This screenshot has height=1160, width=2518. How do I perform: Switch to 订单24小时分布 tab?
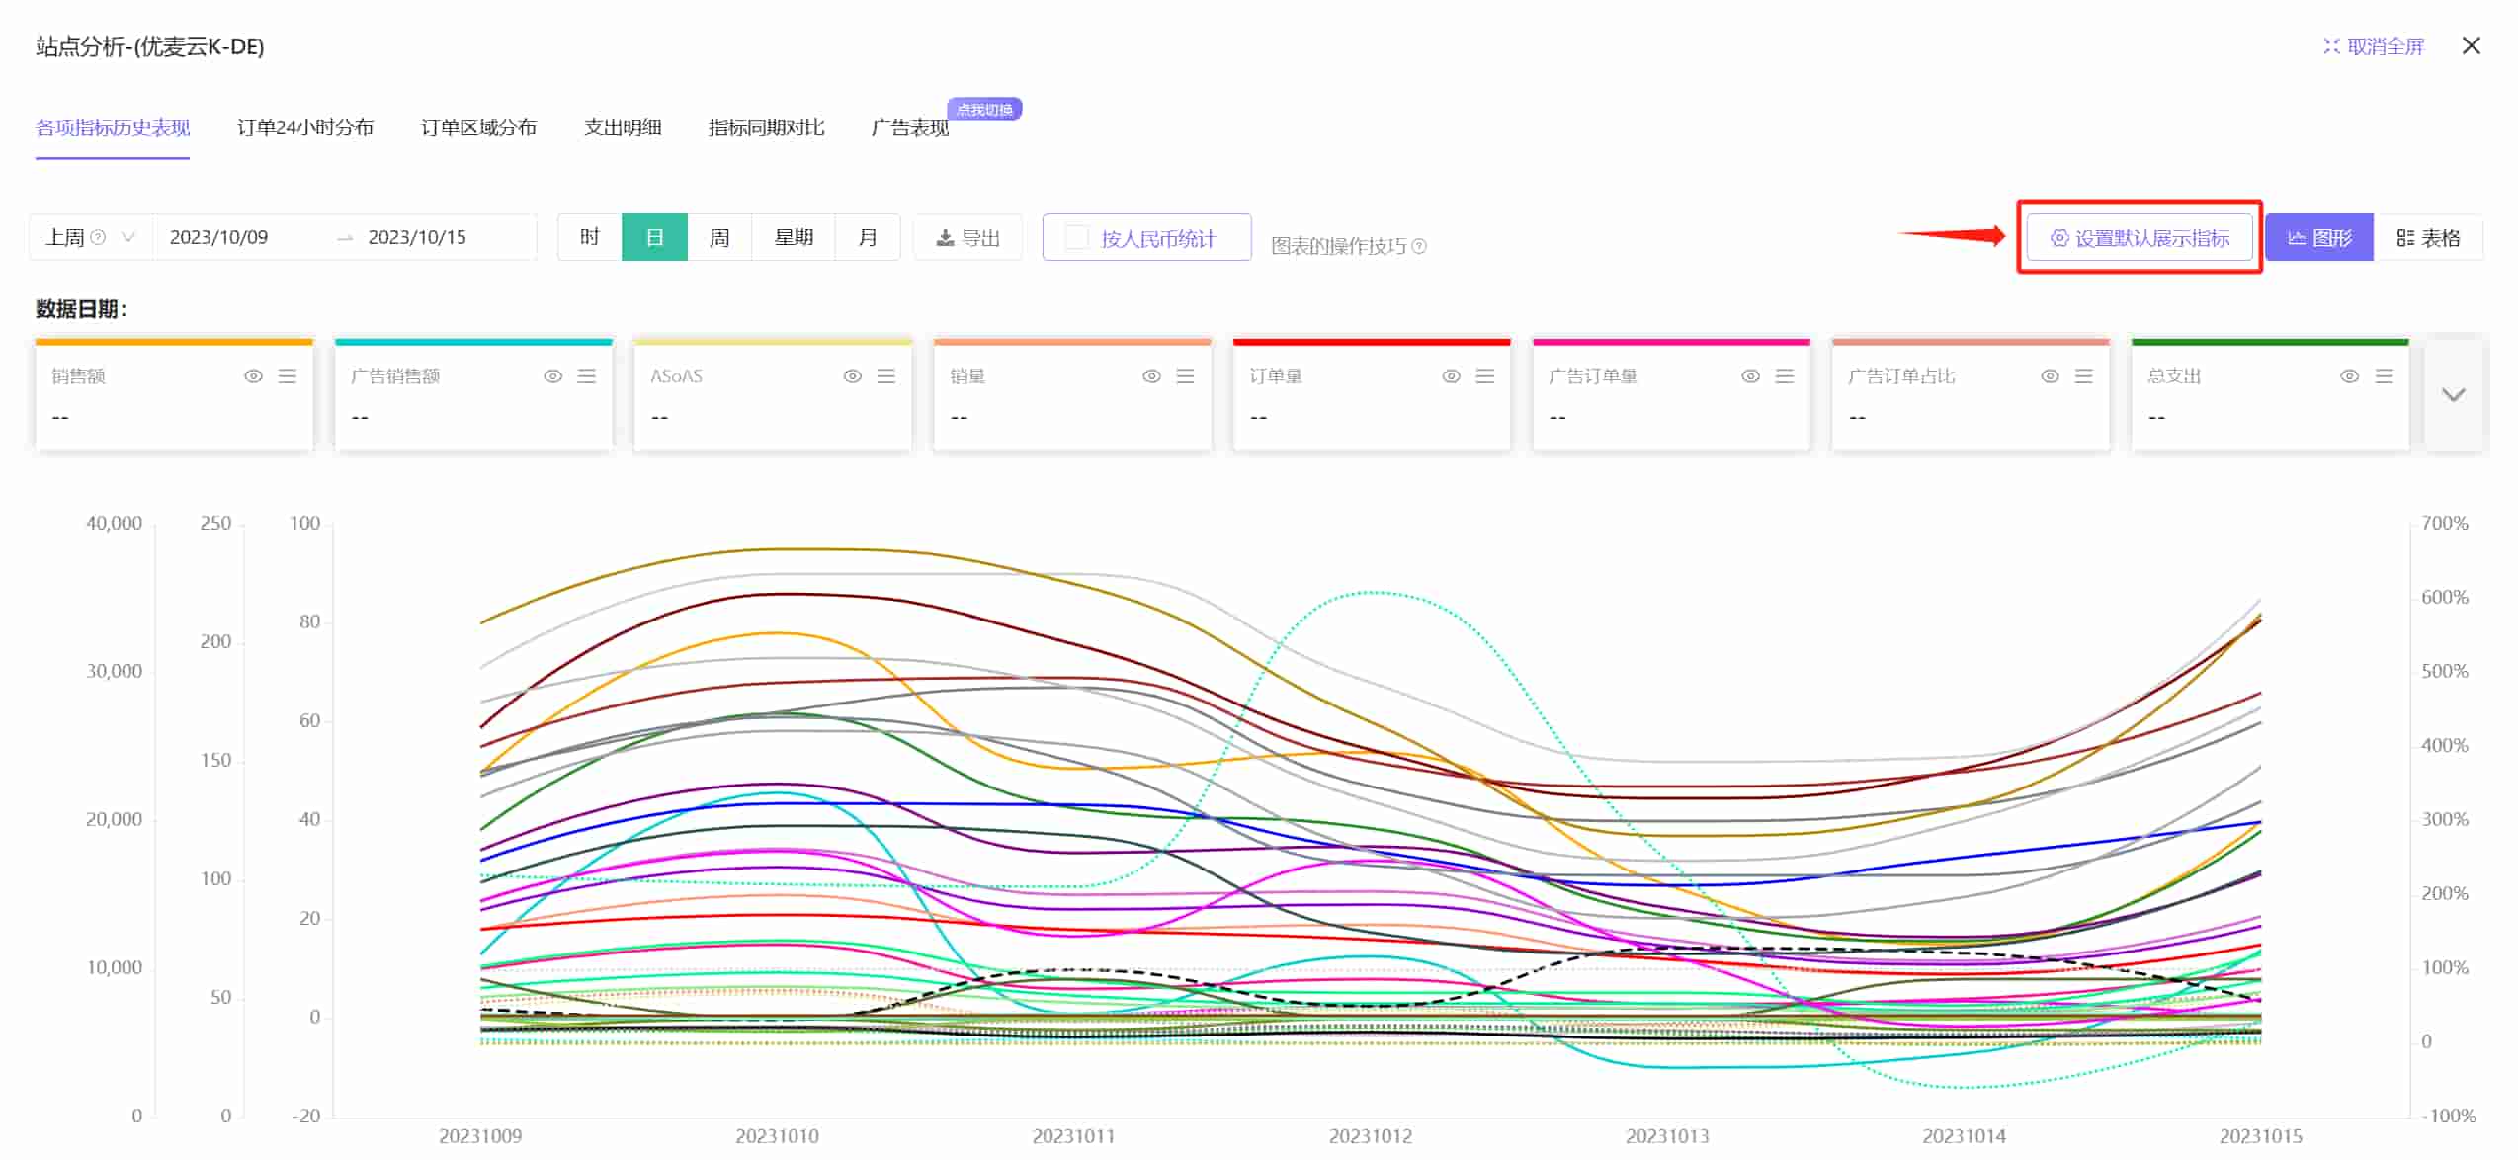point(305,127)
